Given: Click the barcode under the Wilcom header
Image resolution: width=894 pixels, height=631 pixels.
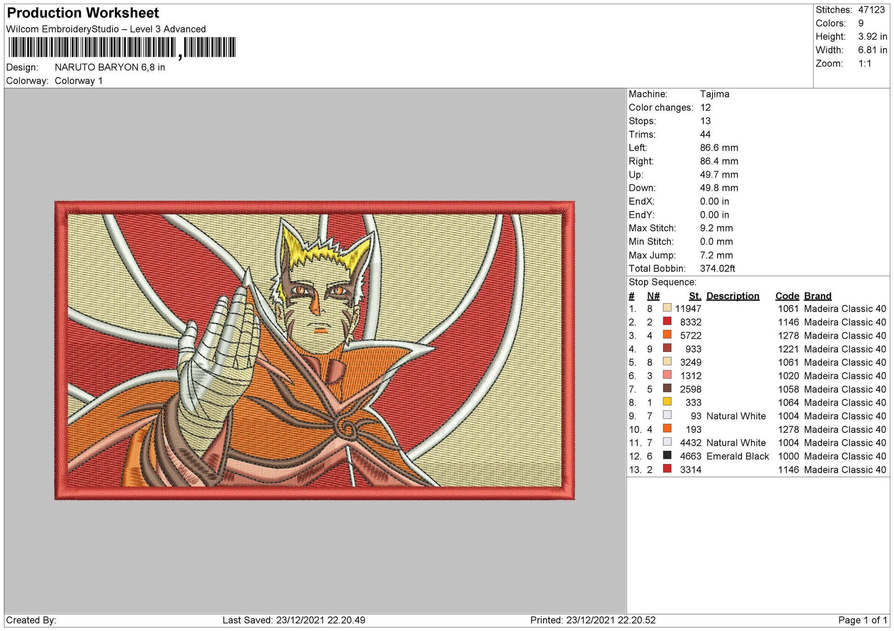Looking at the screenshot, I should click(x=122, y=48).
